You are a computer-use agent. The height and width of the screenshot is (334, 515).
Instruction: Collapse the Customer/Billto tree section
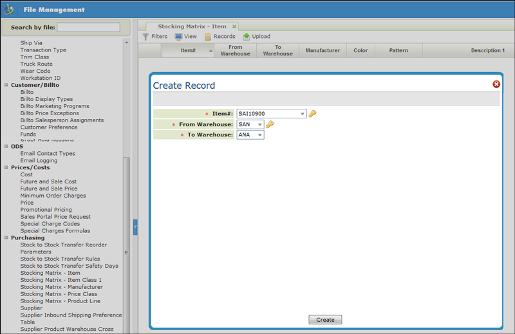[x=6, y=85]
